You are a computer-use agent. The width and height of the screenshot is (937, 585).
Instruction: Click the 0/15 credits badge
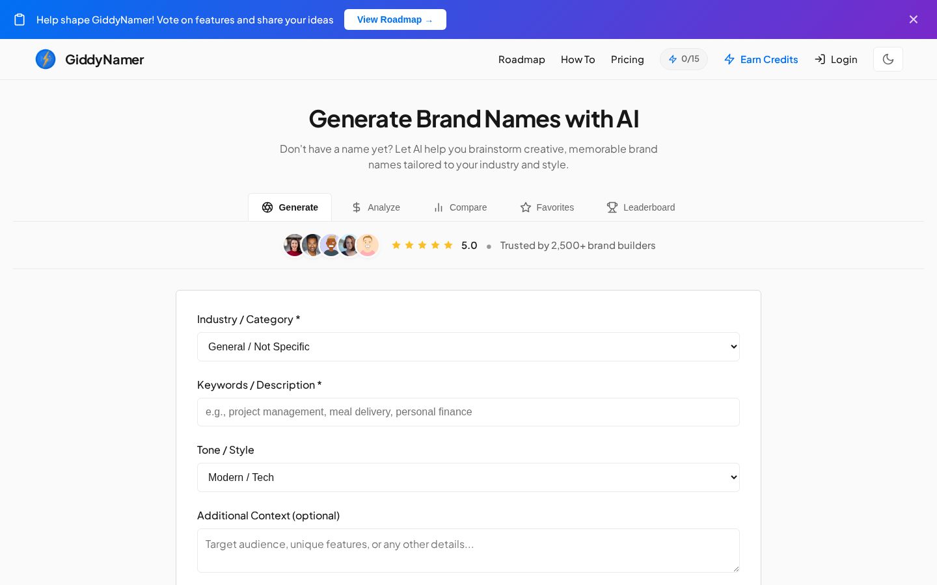[x=684, y=59]
